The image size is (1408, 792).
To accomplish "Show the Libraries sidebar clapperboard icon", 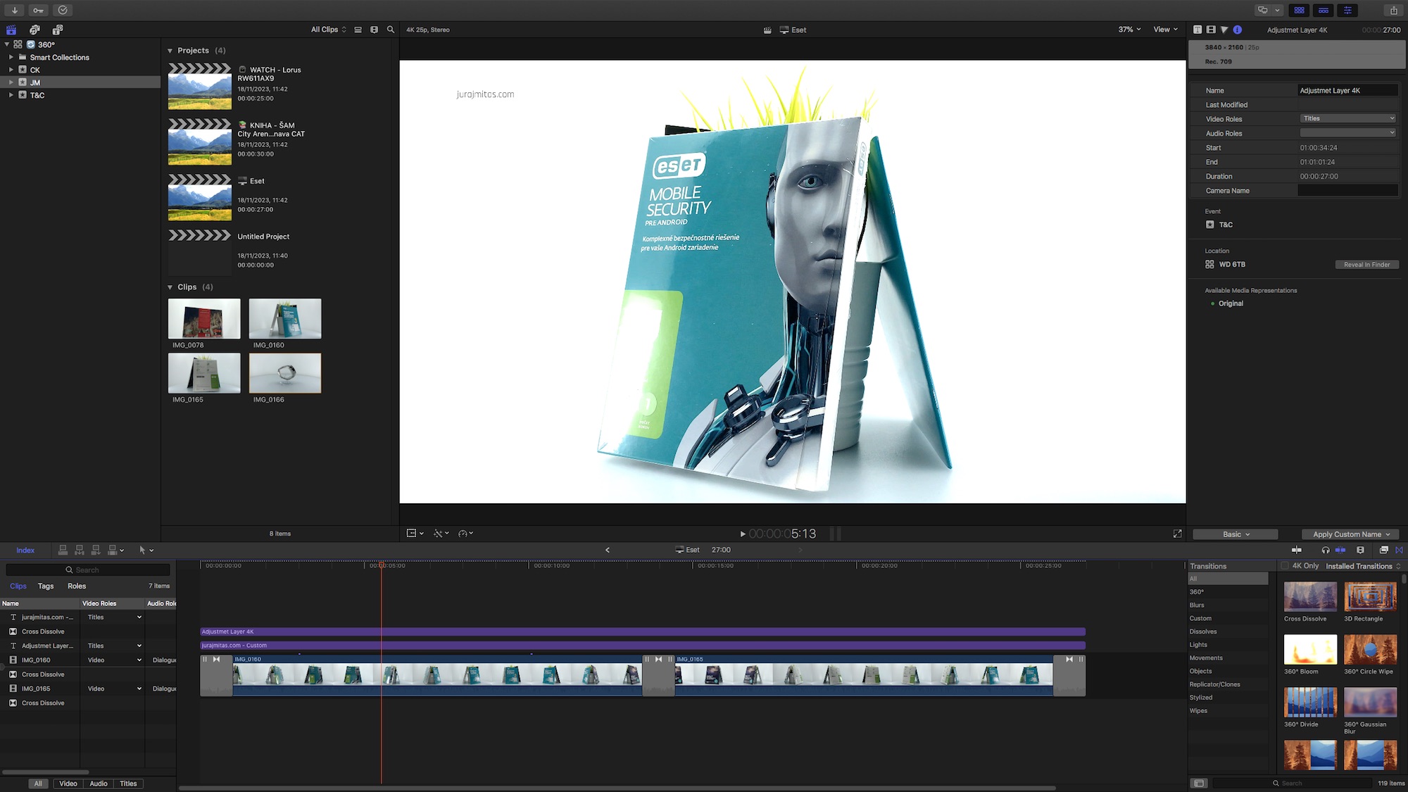I will click(11, 30).
